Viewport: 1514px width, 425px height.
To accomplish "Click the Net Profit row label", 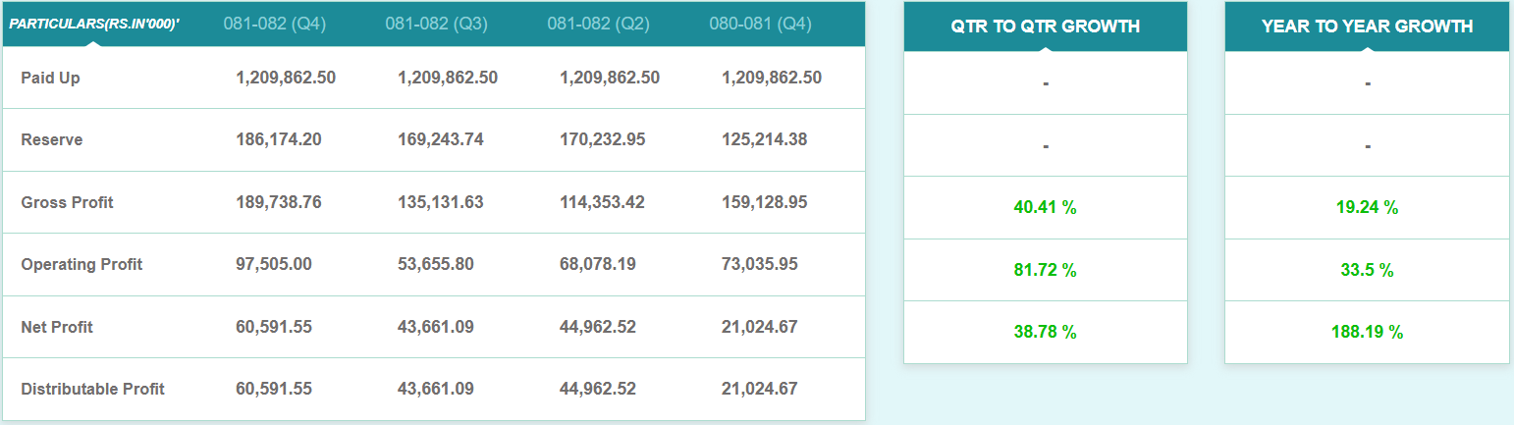I will pyautogui.click(x=57, y=327).
